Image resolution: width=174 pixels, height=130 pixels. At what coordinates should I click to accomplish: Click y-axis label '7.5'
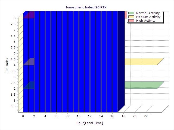13,24
